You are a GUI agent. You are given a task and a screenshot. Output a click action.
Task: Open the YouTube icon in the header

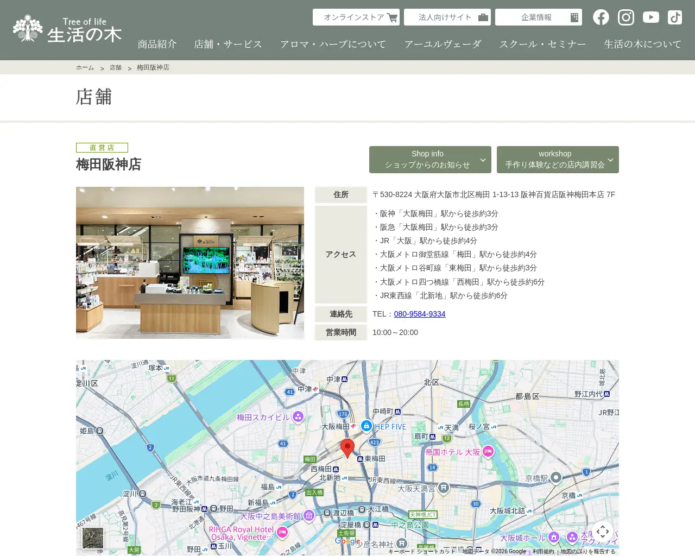point(650,17)
